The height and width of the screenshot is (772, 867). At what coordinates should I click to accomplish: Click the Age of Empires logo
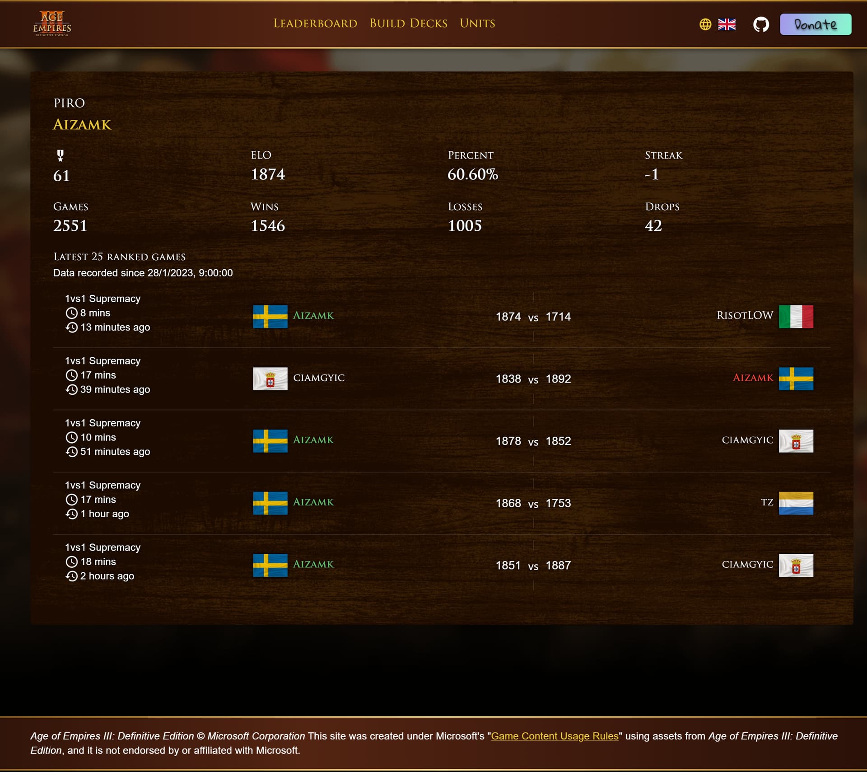53,24
